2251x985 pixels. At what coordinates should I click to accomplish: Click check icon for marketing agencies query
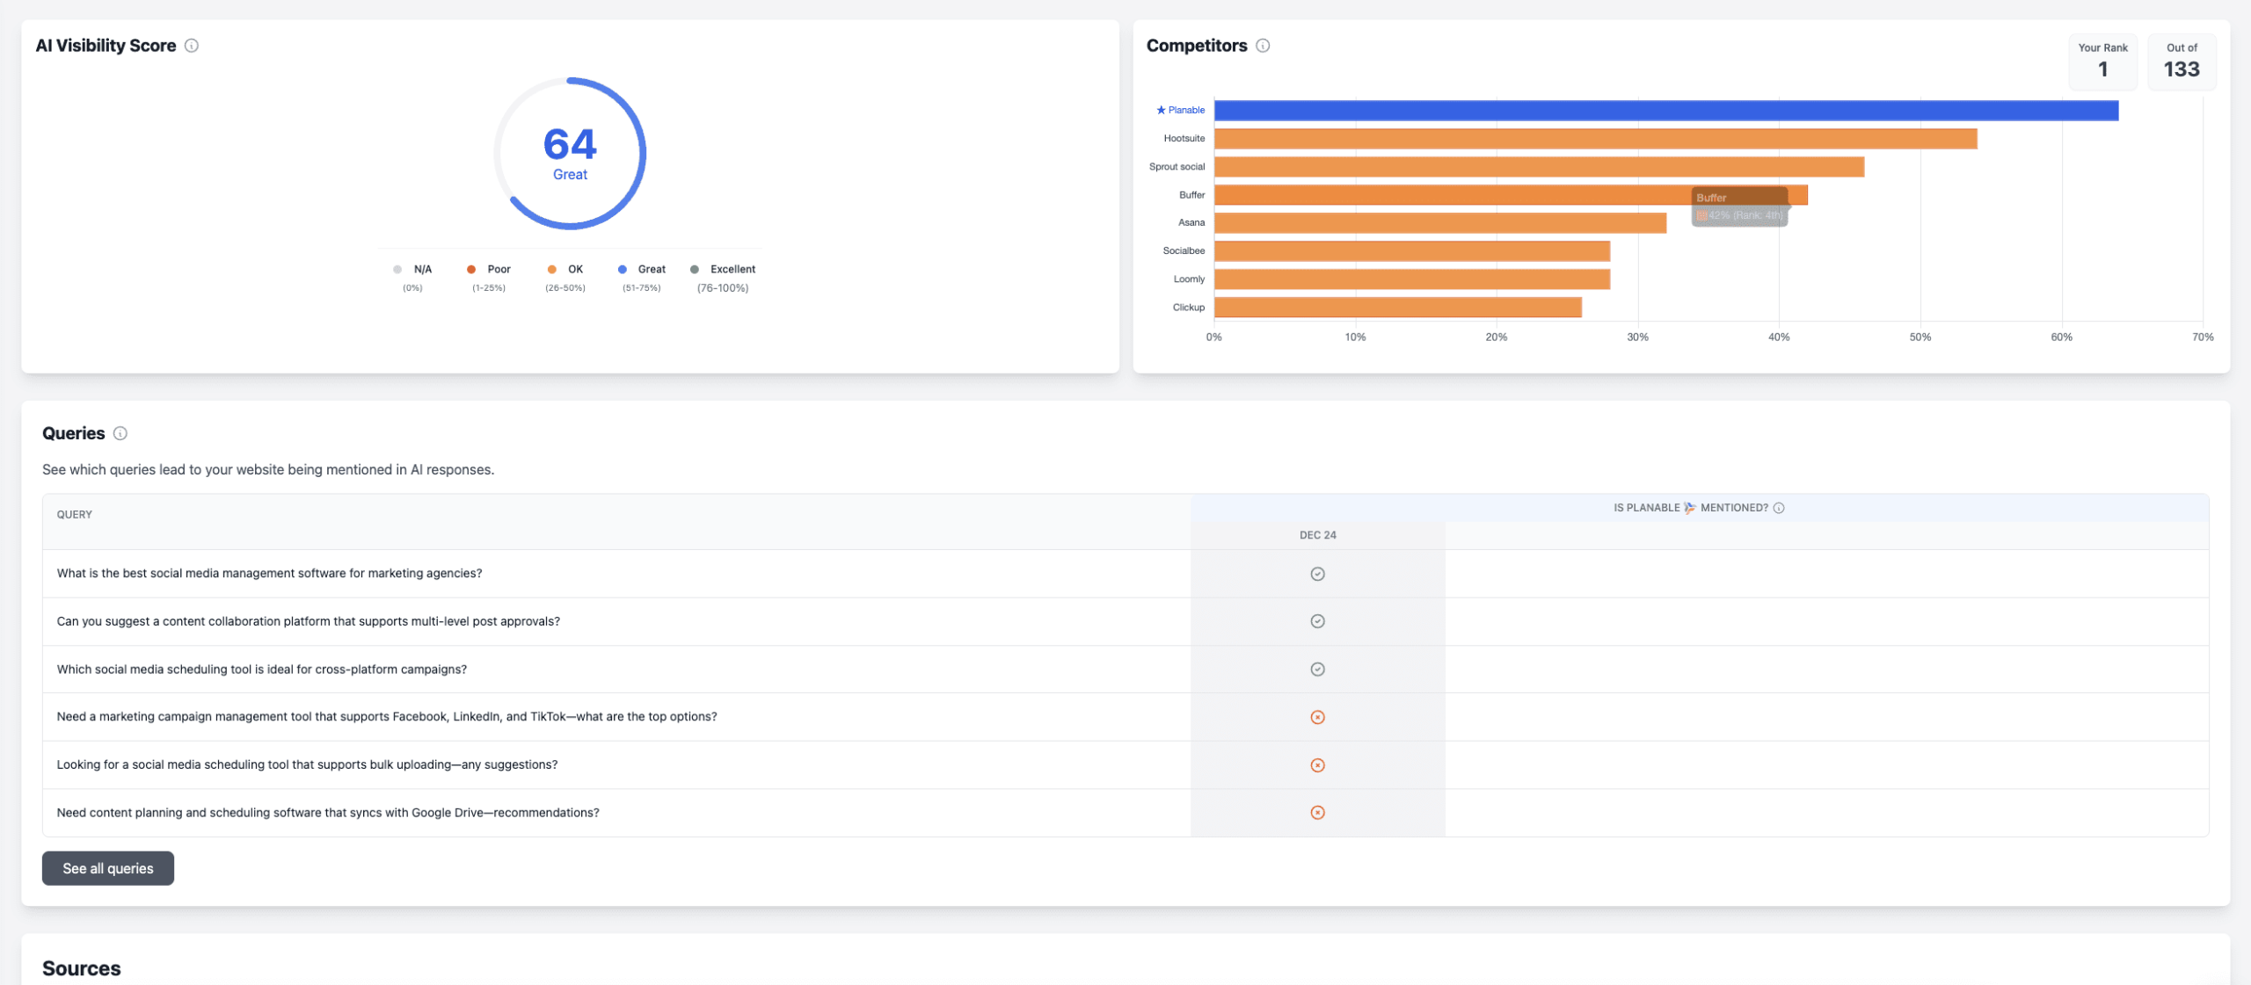pyautogui.click(x=1317, y=574)
